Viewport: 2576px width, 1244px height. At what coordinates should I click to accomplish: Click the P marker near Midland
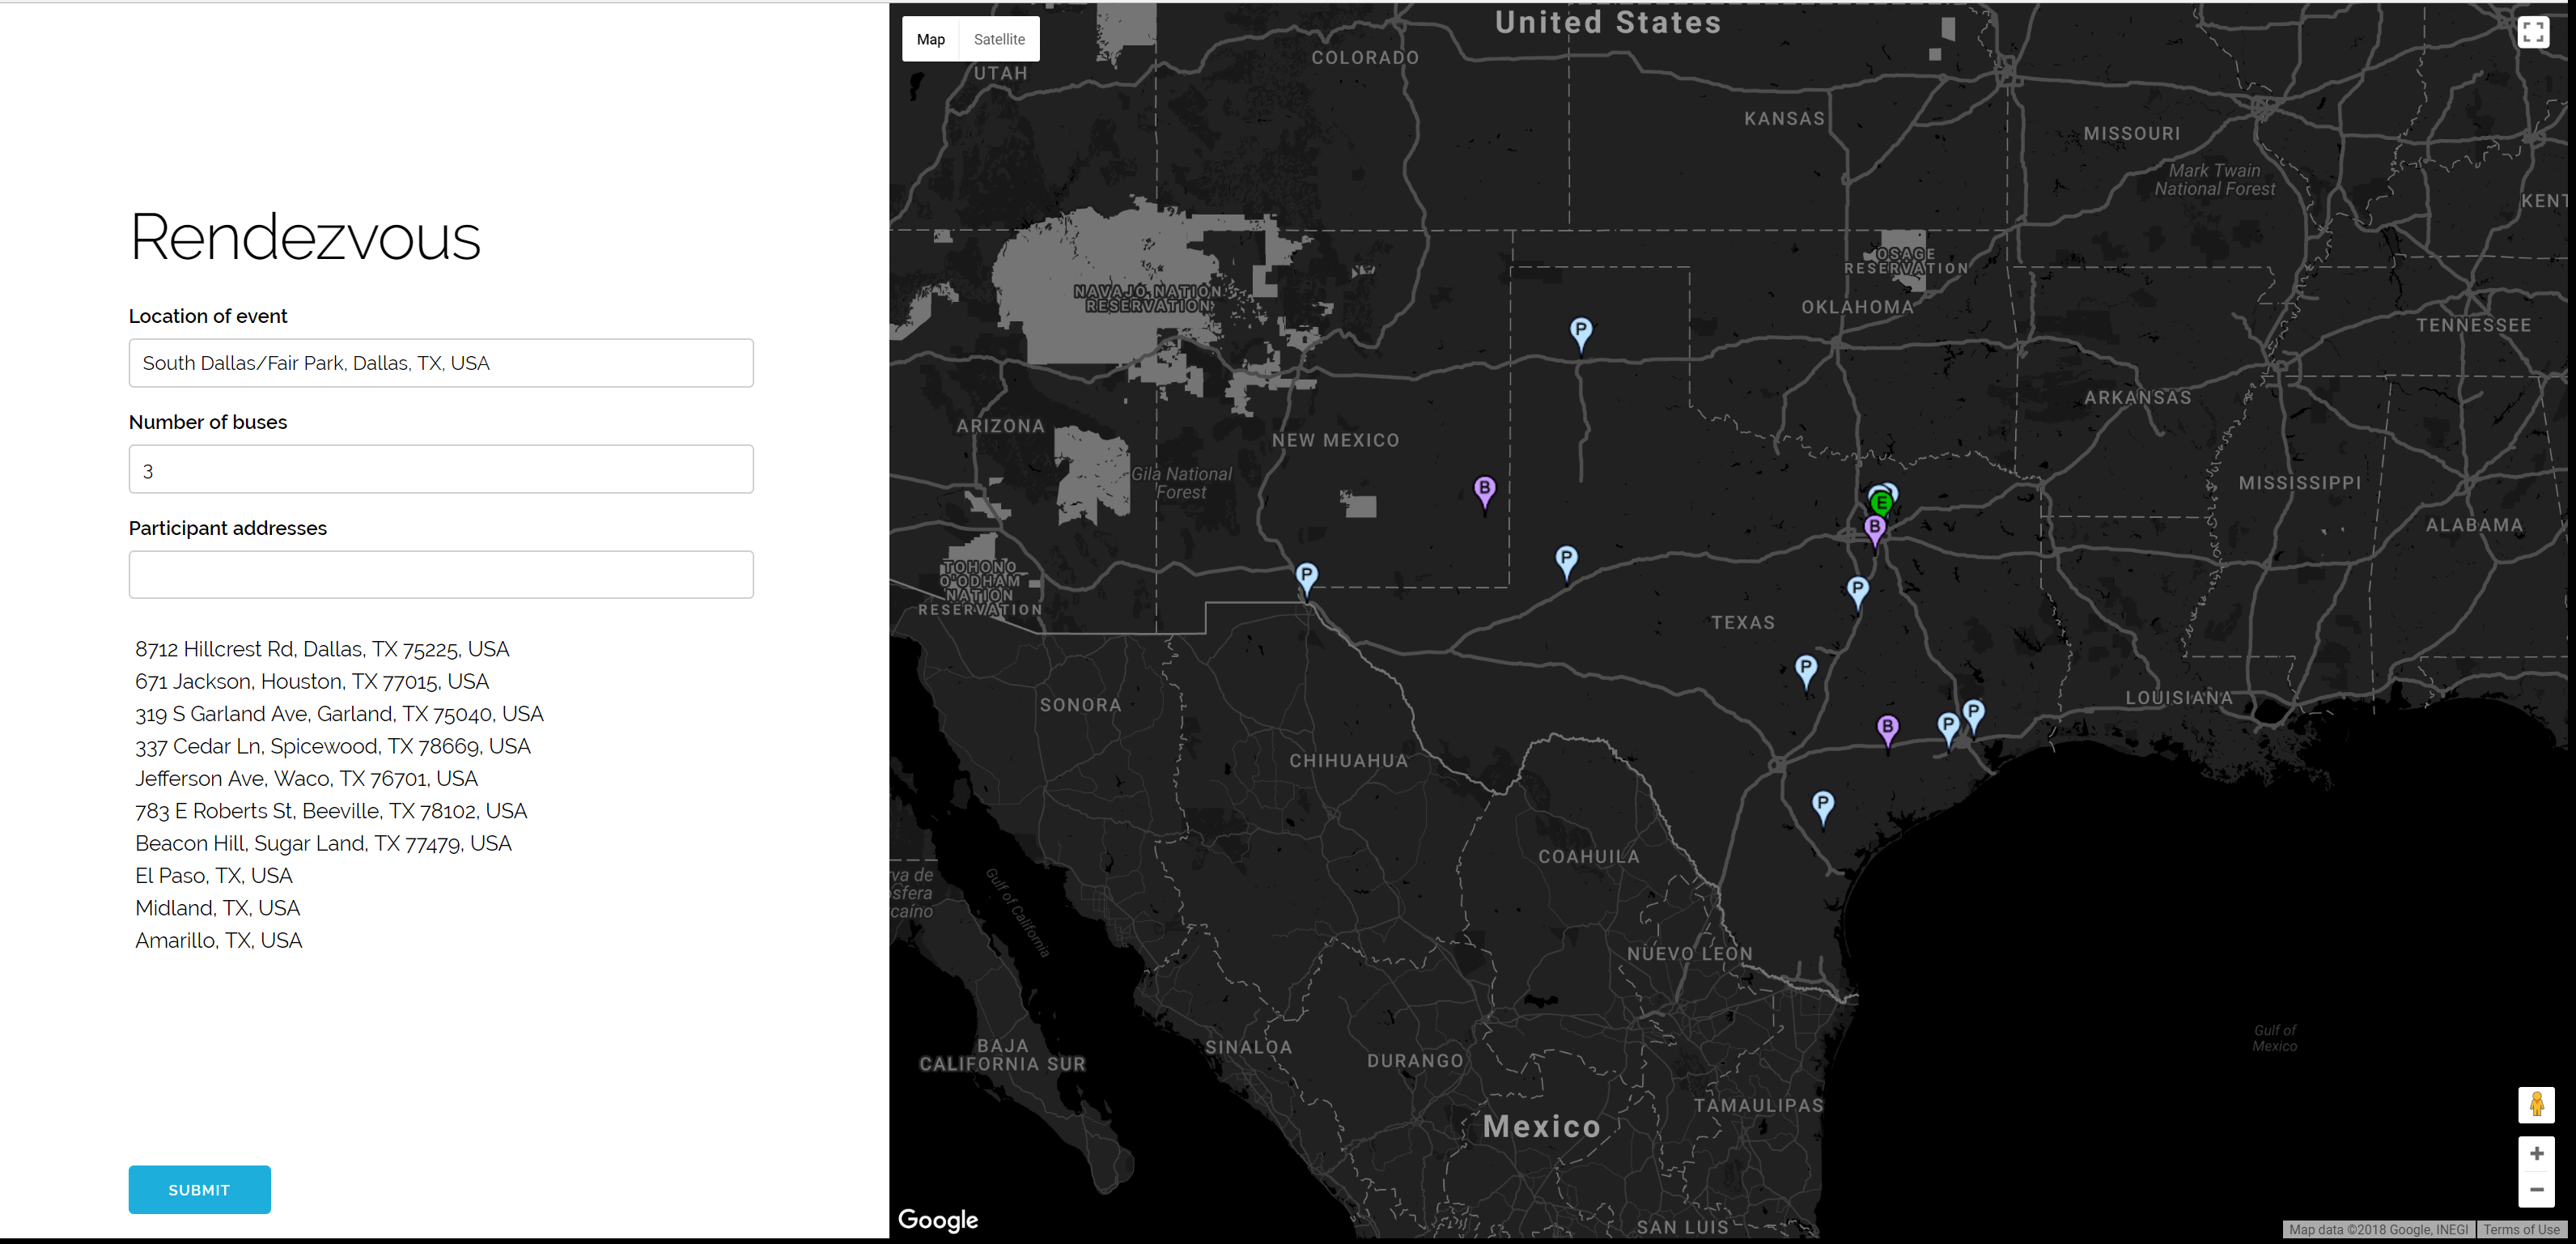[x=1566, y=558]
